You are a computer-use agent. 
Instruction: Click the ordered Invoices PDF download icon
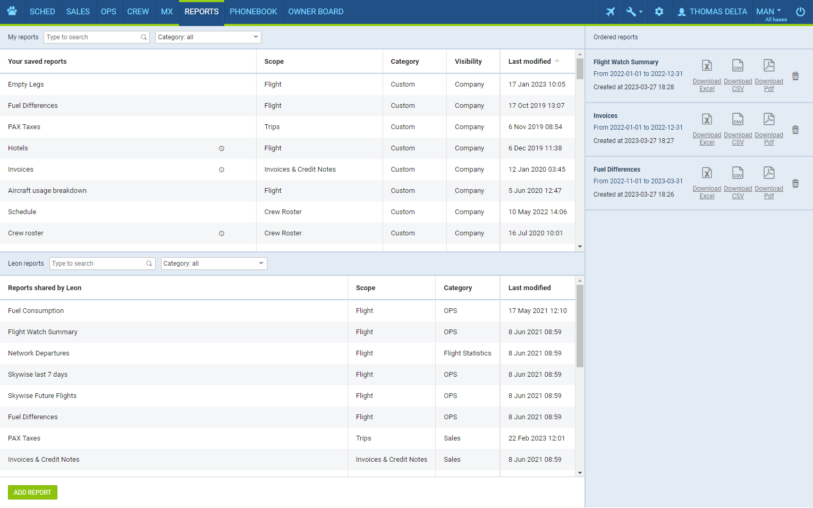pyautogui.click(x=769, y=119)
